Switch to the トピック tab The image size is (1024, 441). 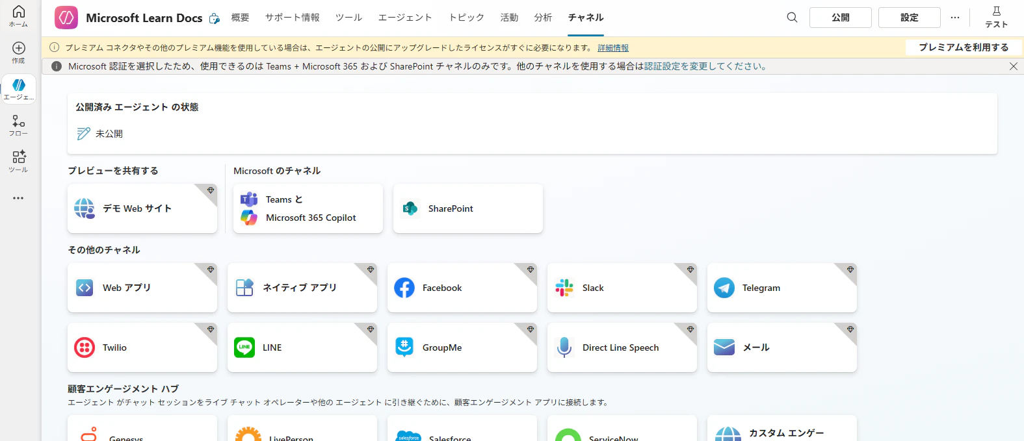pyautogui.click(x=466, y=18)
